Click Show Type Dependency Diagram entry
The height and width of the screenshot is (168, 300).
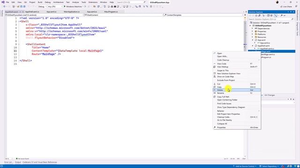(x=237, y=107)
